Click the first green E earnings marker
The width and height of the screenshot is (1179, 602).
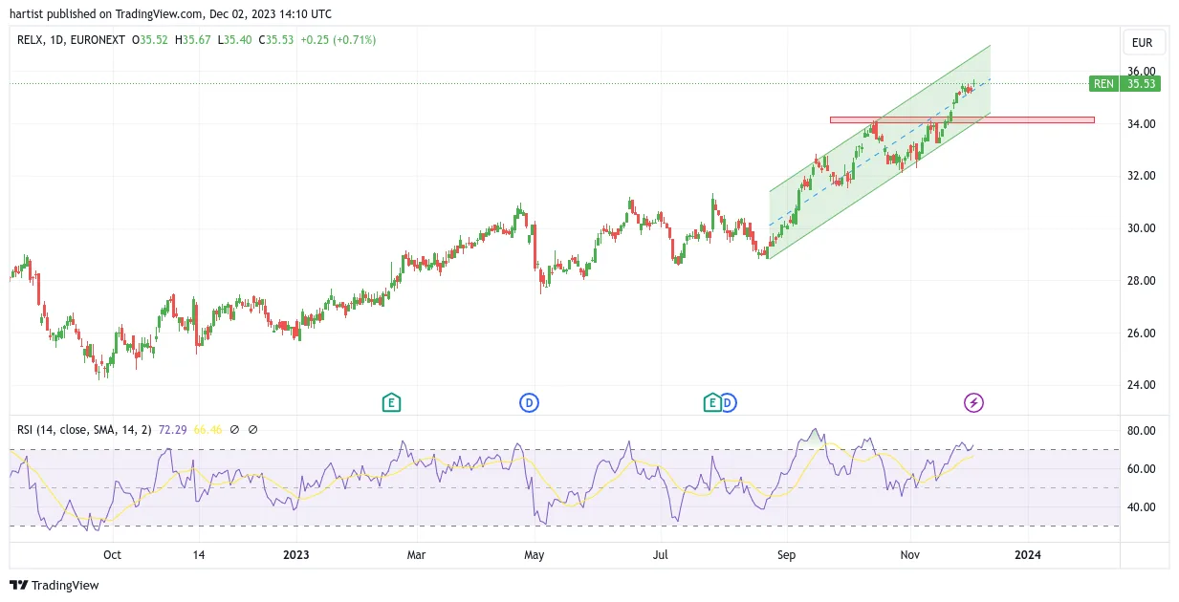pos(390,403)
